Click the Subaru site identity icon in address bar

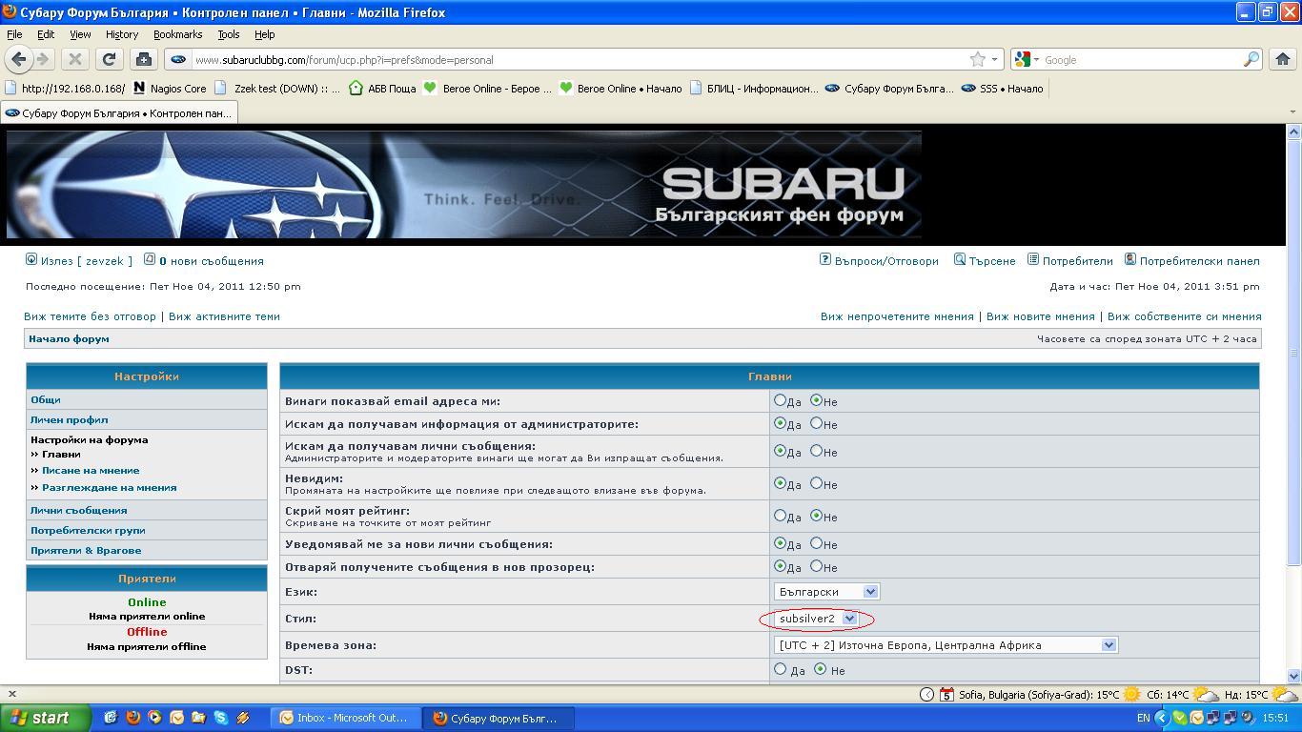coord(177,59)
